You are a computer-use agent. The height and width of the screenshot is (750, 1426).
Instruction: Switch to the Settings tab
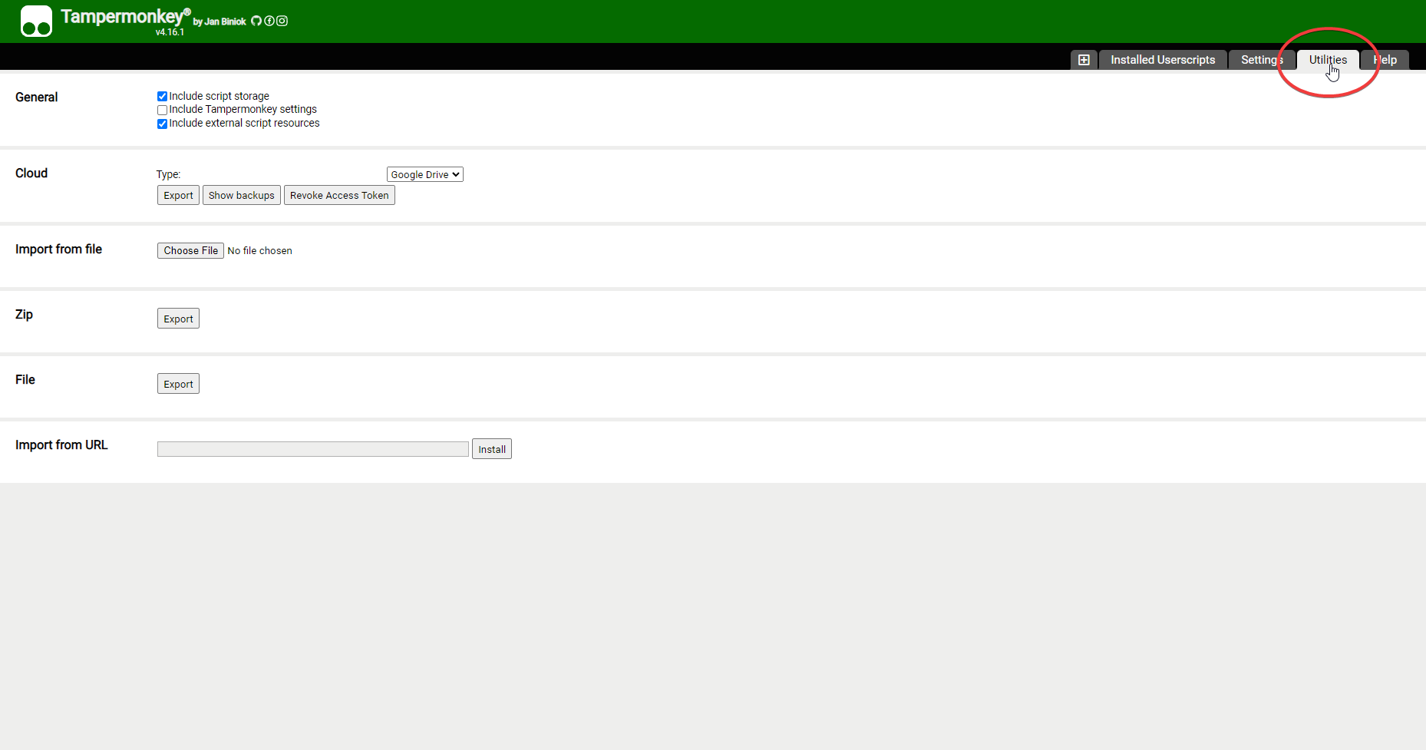[x=1262, y=60]
